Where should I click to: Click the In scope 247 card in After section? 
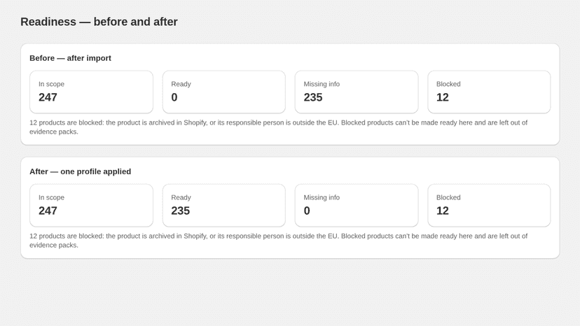tap(91, 206)
